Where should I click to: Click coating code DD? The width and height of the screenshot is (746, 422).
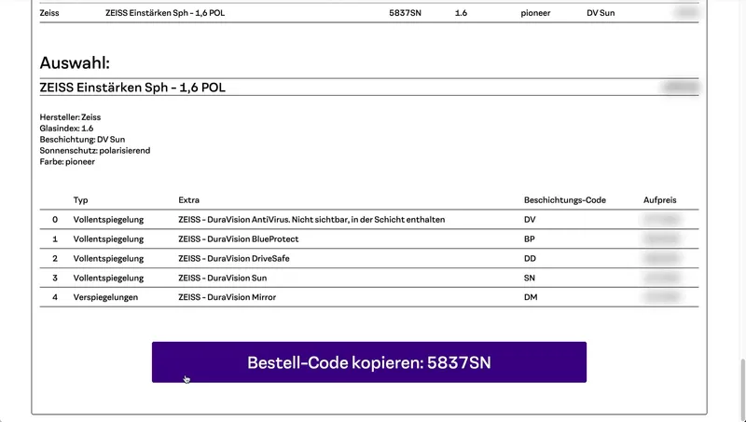pos(531,258)
